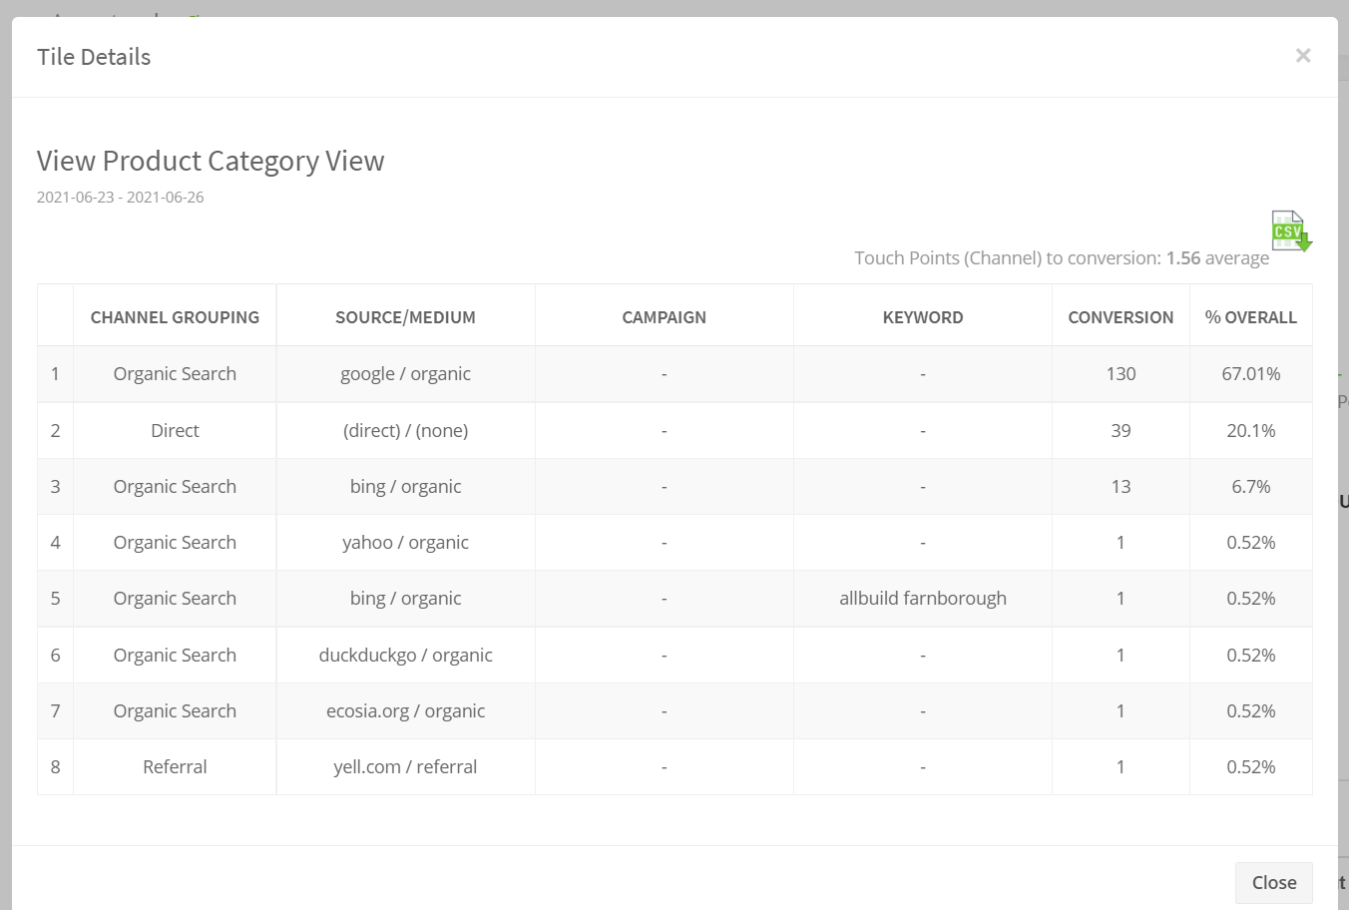Download the table as CSV file
The image size is (1349, 910).
(1291, 231)
